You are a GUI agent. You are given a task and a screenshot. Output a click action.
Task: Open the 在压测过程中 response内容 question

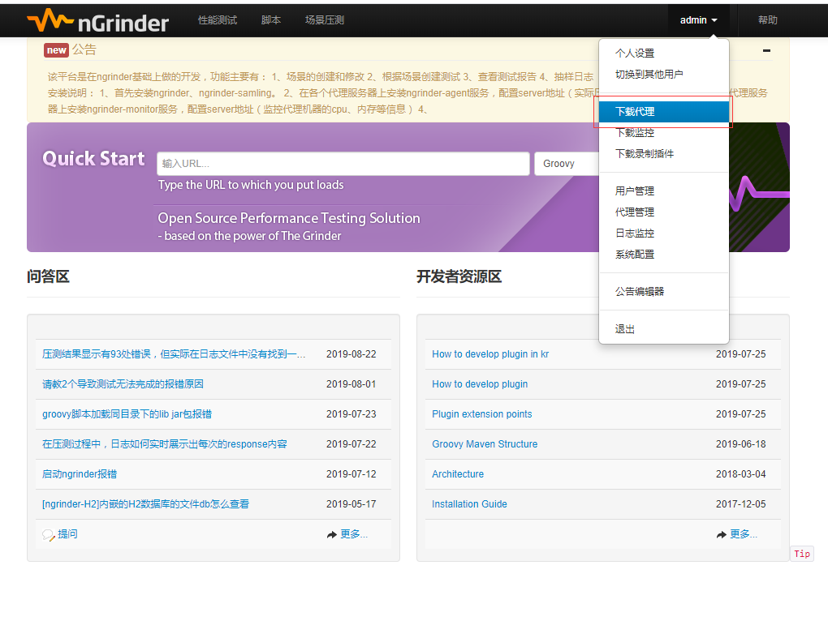(x=164, y=444)
